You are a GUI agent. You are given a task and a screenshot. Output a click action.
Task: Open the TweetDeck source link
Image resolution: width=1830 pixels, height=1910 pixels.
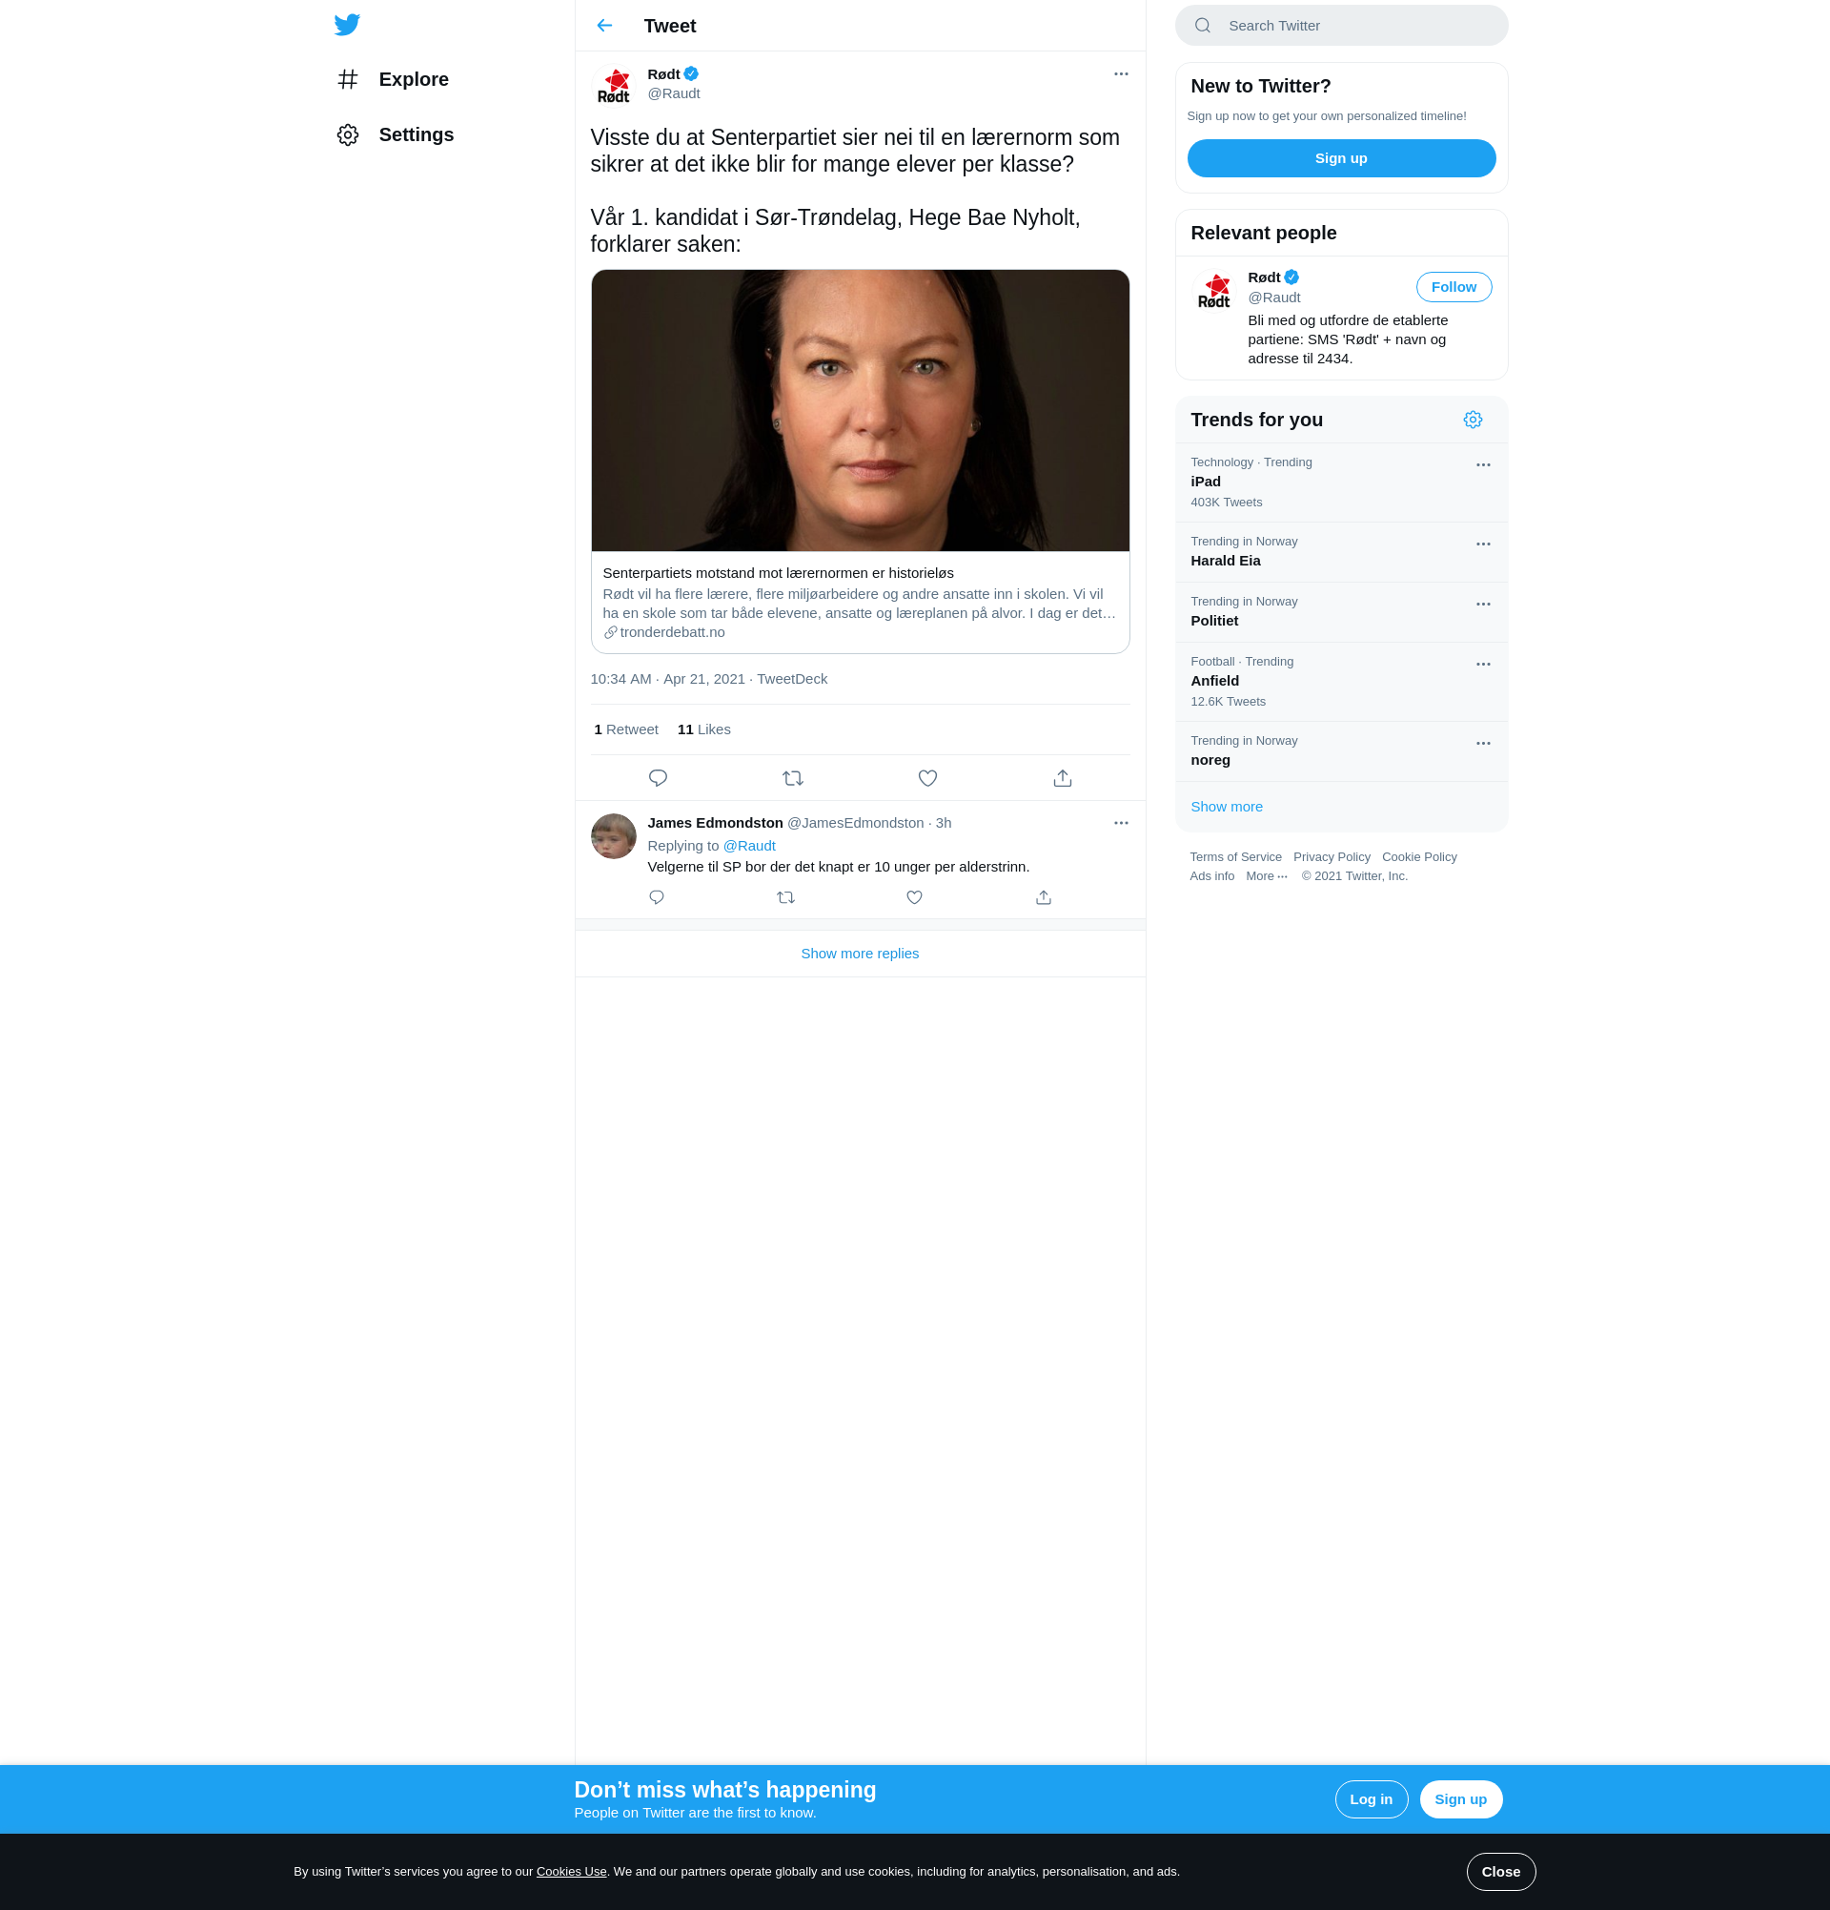[x=792, y=679]
